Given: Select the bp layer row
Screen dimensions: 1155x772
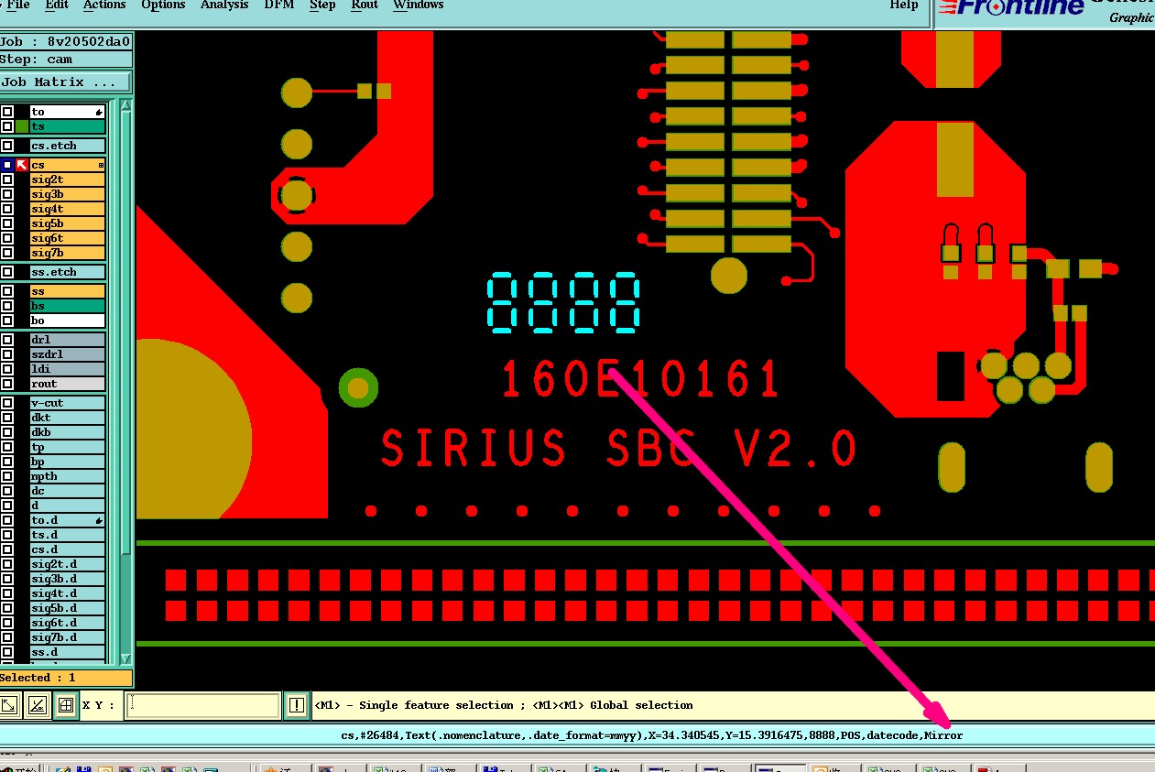Looking at the screenshot, I should pos(67,462).
